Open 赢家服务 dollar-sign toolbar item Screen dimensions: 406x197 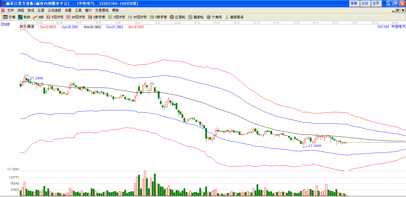(234, 17)
